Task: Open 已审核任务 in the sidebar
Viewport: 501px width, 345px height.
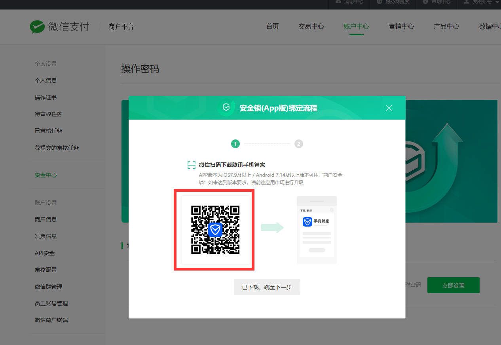Action: coord(48,131)
